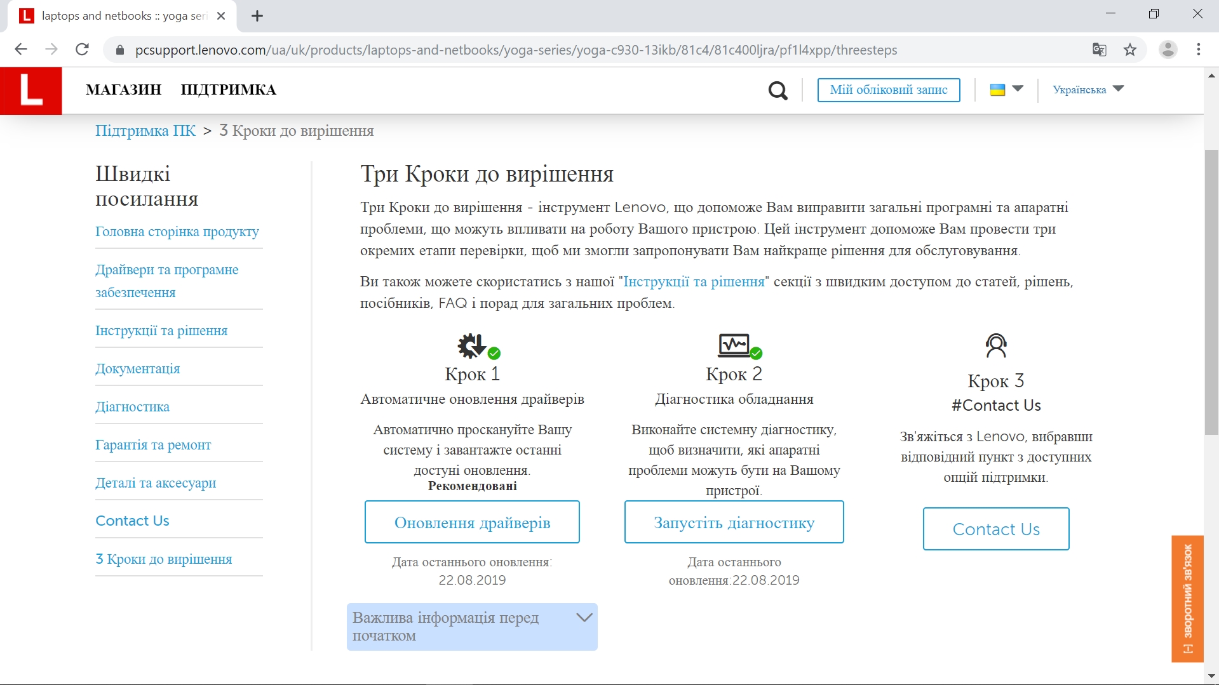Click the Швидкі посилання sidebar heading
This screenshot has height=685, width=1219.
click(x=147, y=186)
